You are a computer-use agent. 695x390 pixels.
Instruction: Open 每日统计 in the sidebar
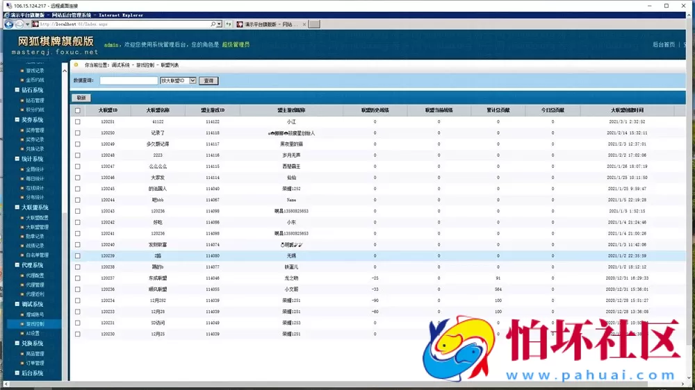35,178
